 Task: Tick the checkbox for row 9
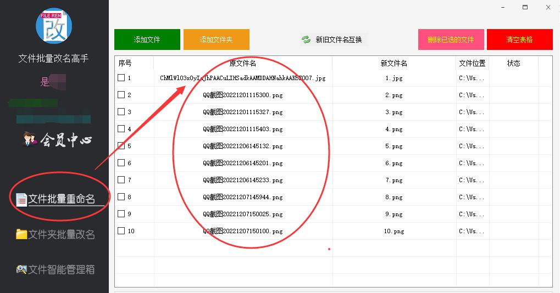(x=121, y=214)
